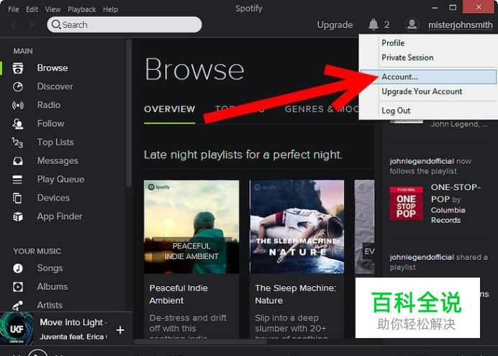Click the sidebar vertical scrollbar
498x356 pixels.
129,114
